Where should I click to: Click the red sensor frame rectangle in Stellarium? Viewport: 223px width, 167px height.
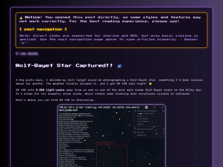111,156
